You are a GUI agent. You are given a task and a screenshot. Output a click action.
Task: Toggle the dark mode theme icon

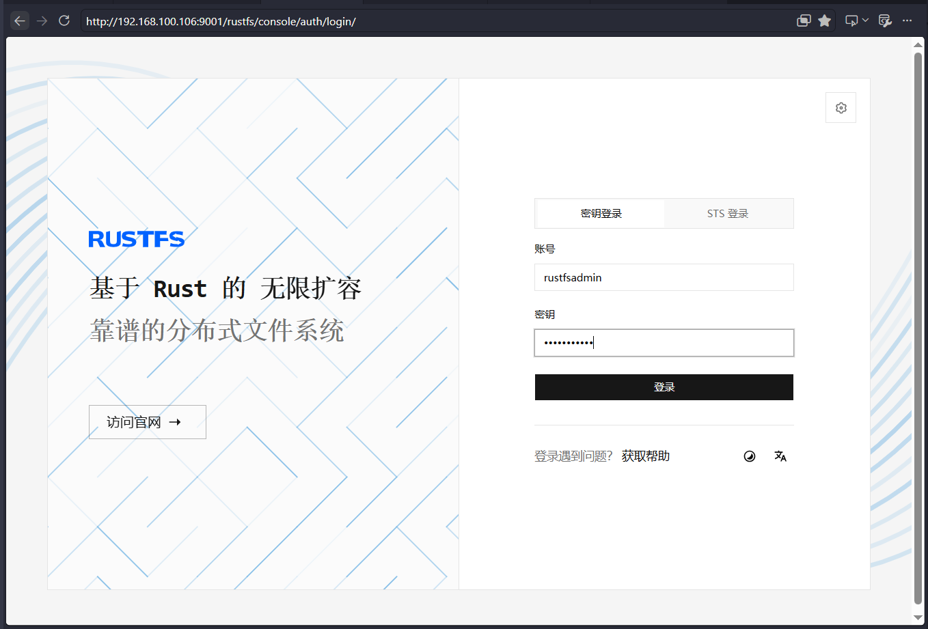750,456
